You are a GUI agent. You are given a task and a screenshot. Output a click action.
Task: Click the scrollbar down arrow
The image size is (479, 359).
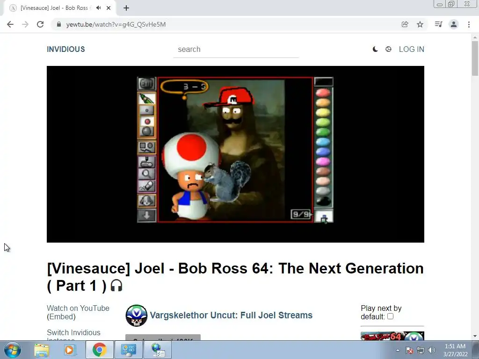point(475,336)
